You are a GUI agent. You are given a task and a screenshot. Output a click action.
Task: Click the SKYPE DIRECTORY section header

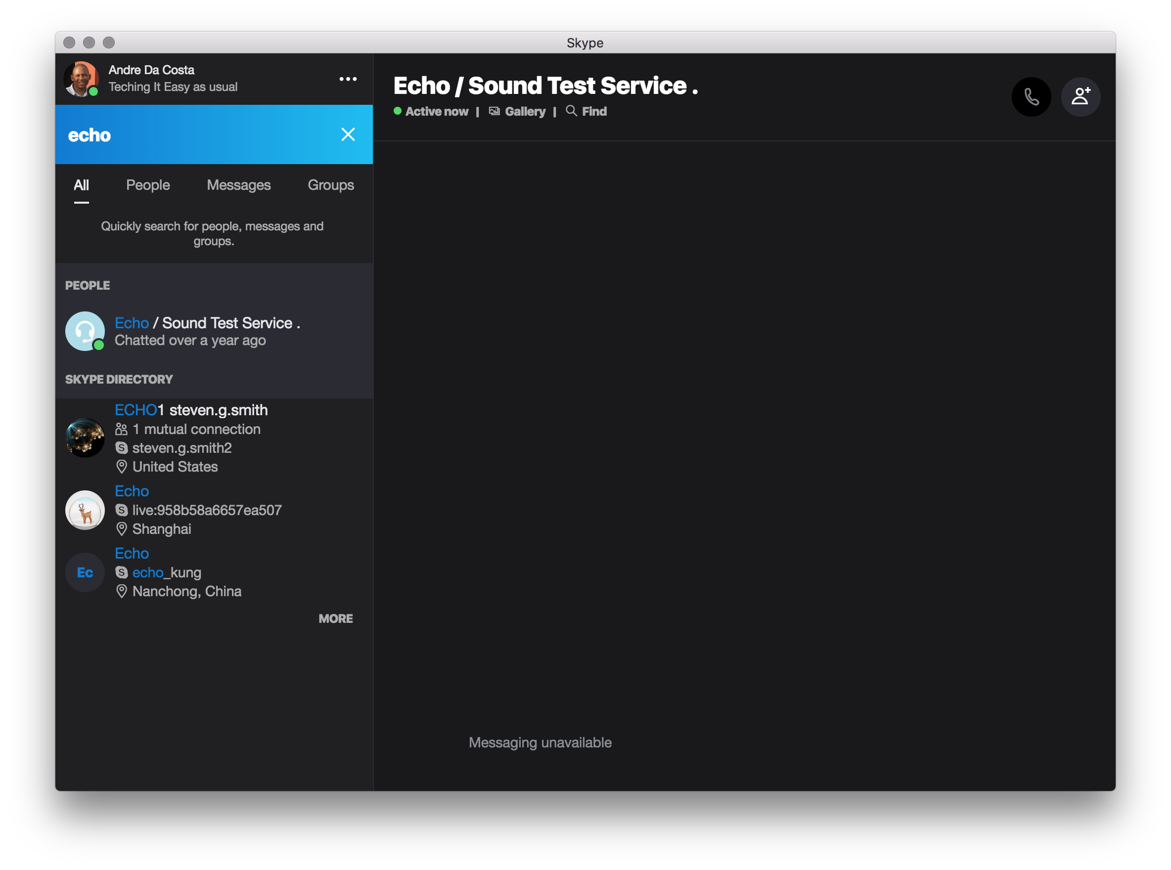[119, 380]
